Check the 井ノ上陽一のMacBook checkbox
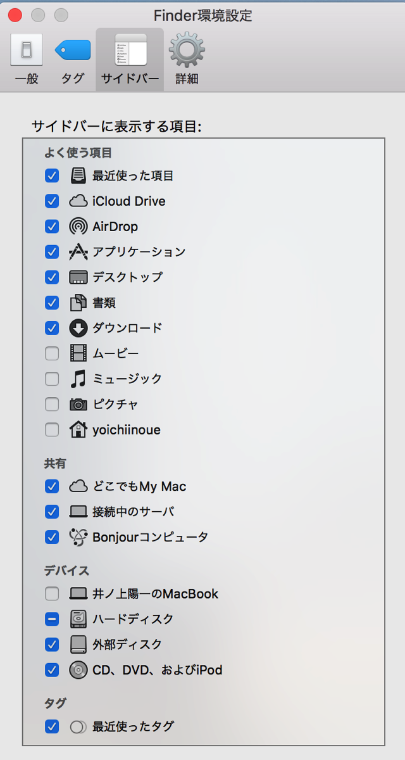This screenshot has height=760, width=405. click(x=52, y=594)
